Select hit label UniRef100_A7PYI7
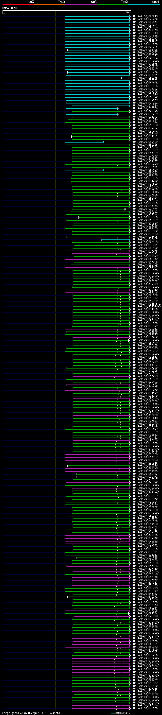The image size is (162, 715). [145, 162]
